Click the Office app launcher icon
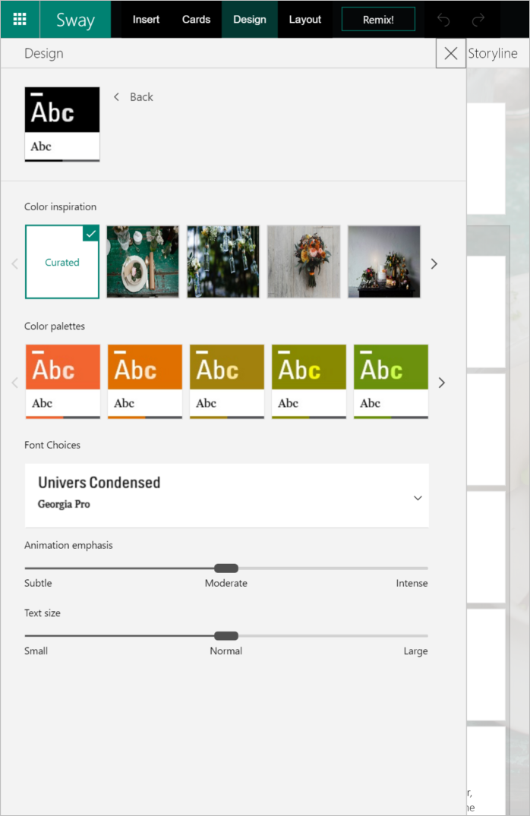 click(x=19, y=19)
